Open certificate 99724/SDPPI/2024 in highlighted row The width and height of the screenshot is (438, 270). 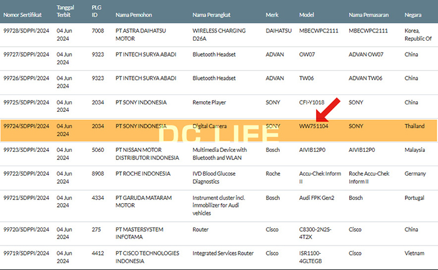tap(26, 126)
